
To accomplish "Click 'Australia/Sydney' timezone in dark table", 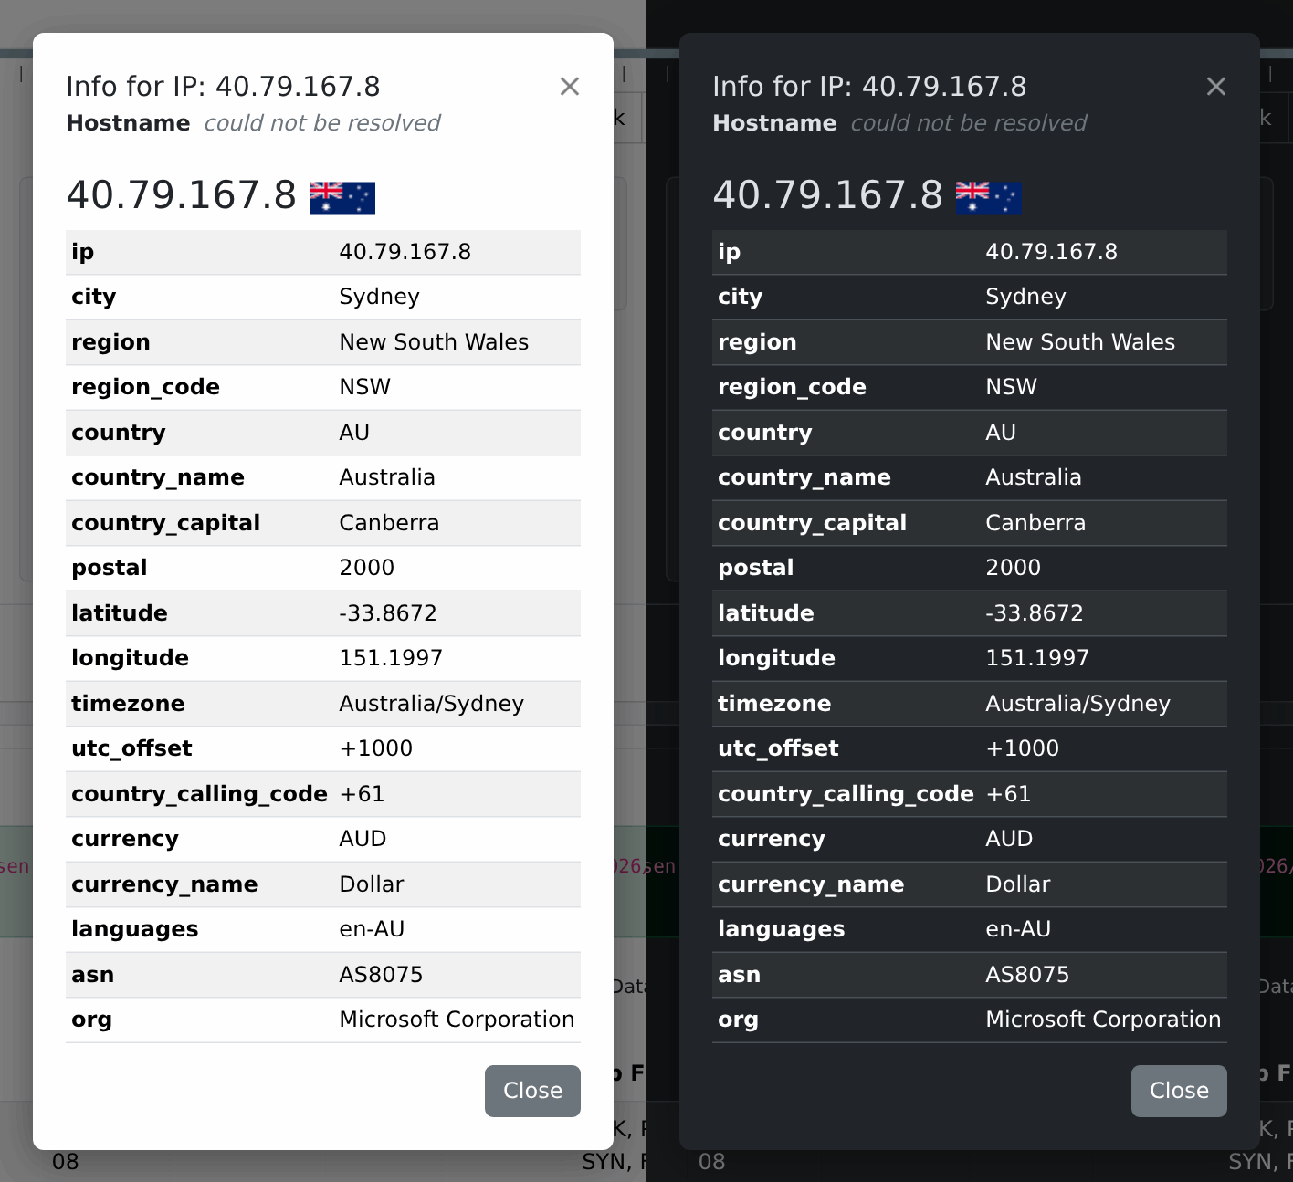I will pos(1078,704).
